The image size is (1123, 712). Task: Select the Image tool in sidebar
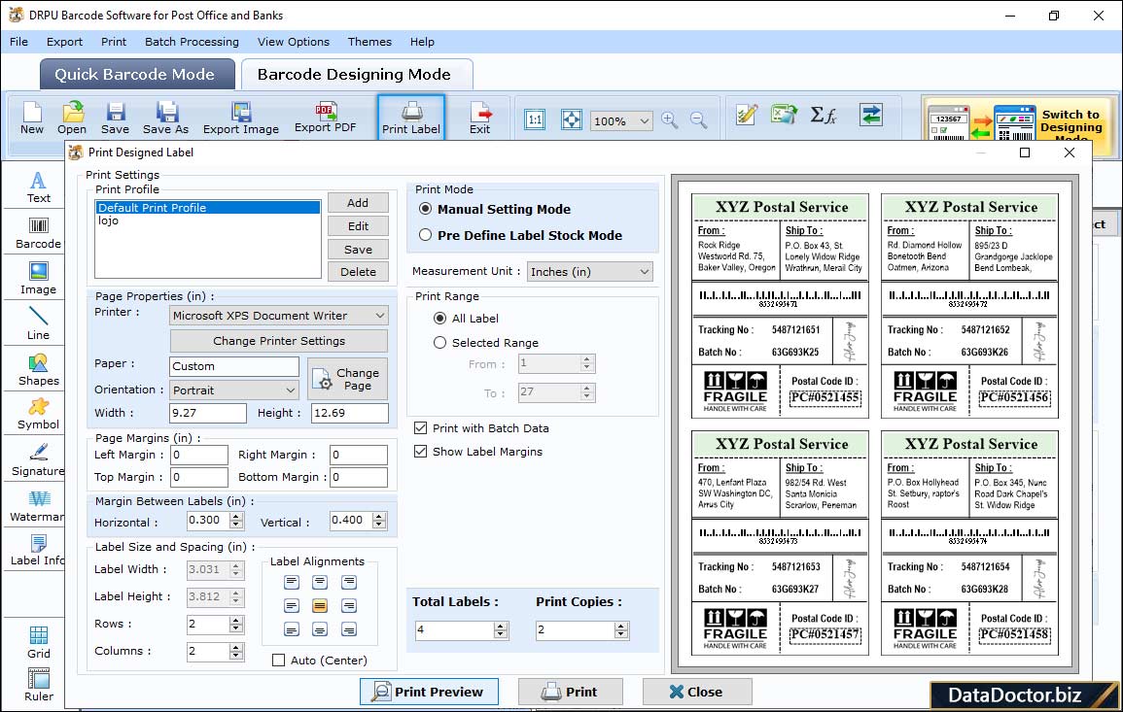[x=38, y=279]
